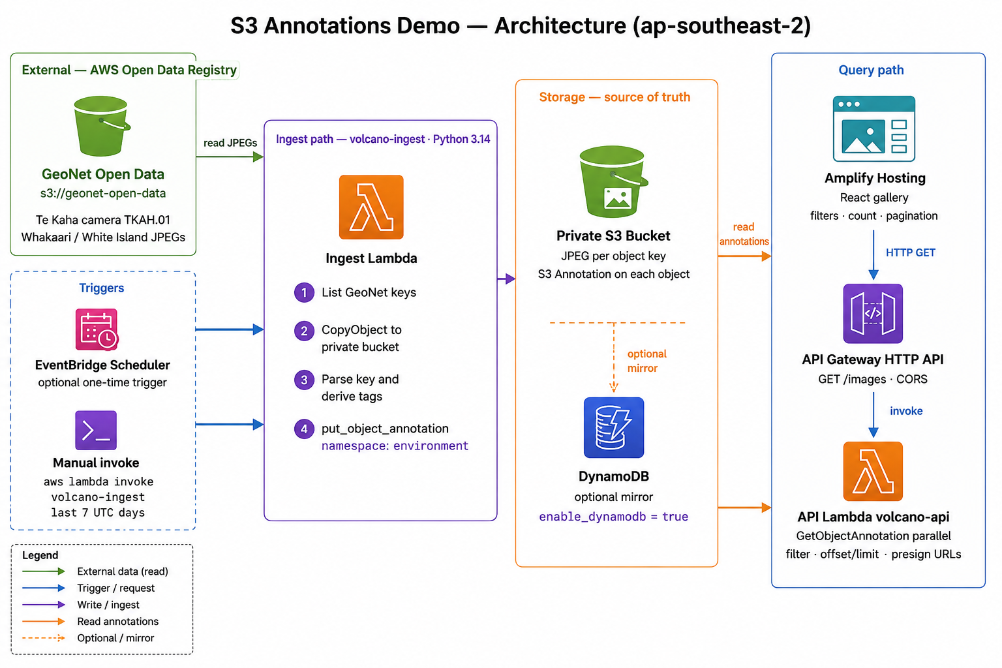The image size is (1002, 668).
Task: Click the Triggers section heading
Action: pyautogui.click(x=102, y=288)
